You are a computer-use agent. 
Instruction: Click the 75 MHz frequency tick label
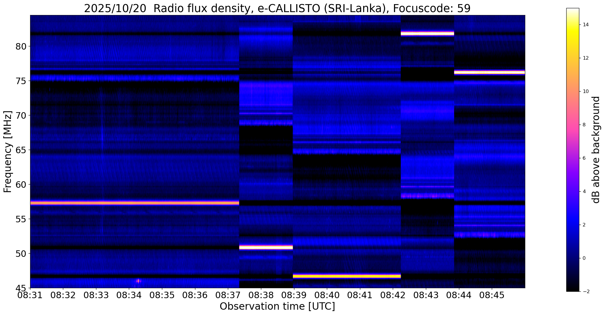(21, 81)
